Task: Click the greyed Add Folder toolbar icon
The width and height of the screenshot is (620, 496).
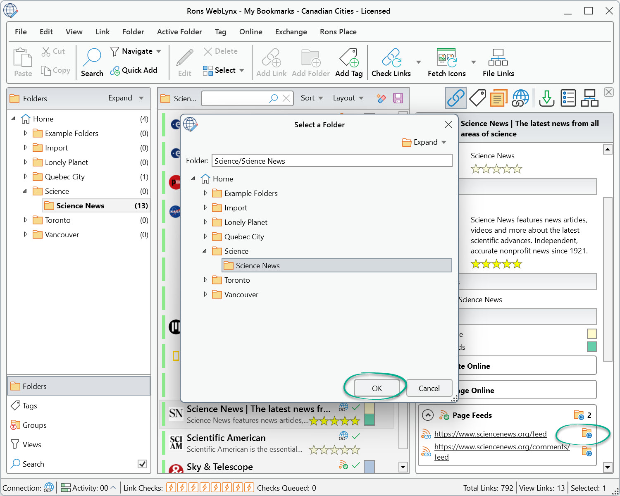Action: [310, 62]
